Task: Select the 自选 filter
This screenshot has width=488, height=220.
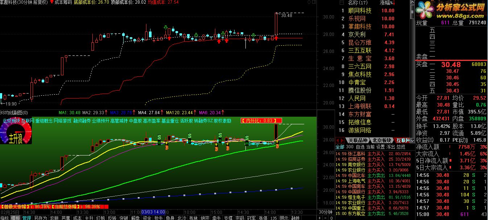Action: 360,147
